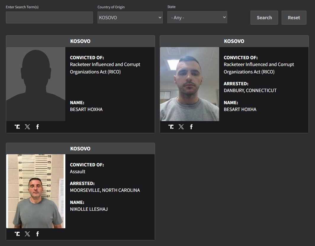Share the silhouette placeholder card on Truth Social
315x246 pixels.
pyautogui.click(x=17, y=127)
